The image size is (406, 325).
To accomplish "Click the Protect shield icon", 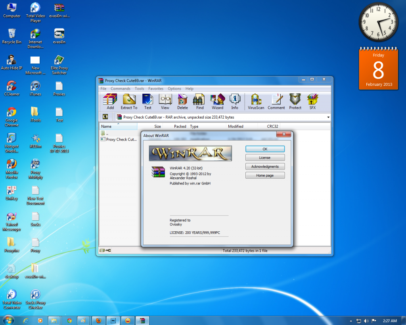I will [x=295, y=101].
